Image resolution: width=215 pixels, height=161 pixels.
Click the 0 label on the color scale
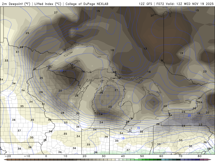tap(46, 156)
